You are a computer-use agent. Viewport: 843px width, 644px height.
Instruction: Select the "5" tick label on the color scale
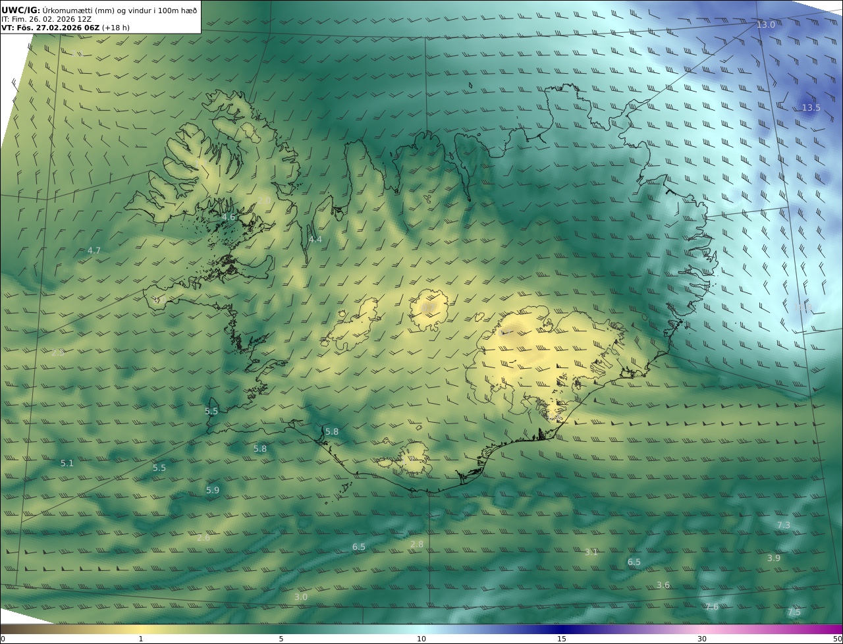[281, 639]
